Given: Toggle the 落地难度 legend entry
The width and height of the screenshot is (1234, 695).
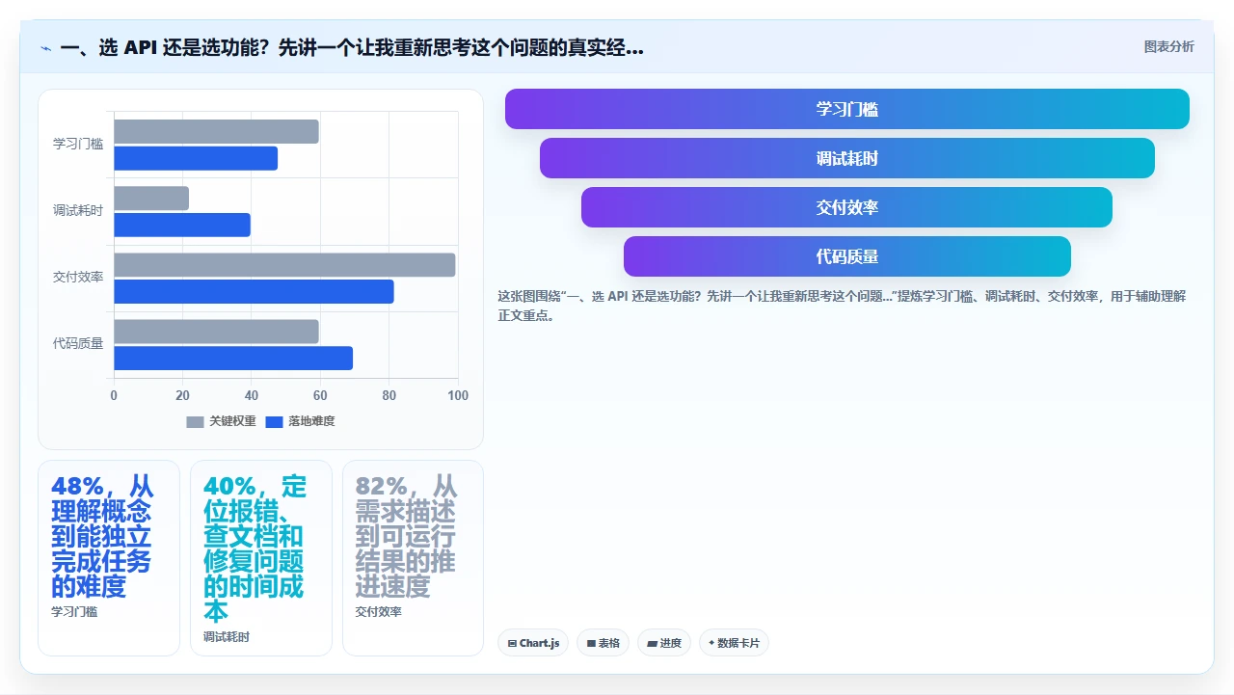Looking at the screenshot, I should point(300,421).
